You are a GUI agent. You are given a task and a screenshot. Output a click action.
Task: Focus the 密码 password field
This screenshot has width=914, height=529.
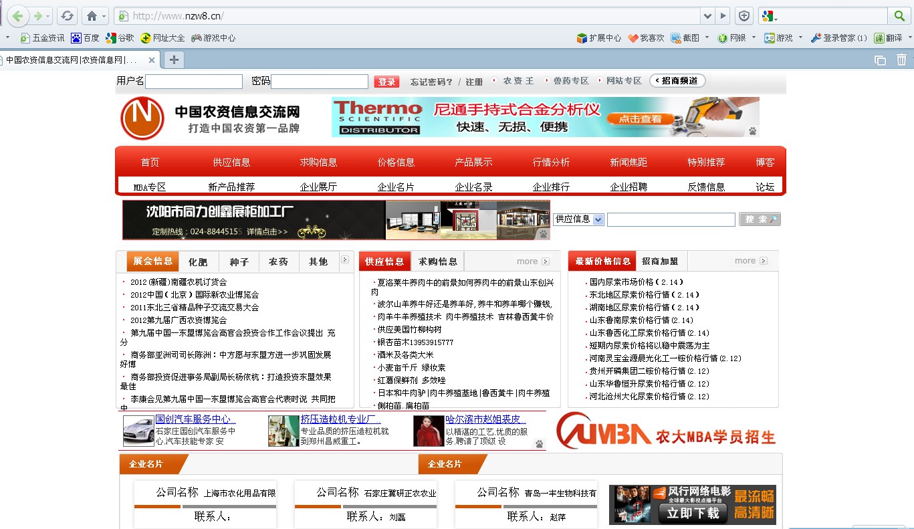click(320, 82)
